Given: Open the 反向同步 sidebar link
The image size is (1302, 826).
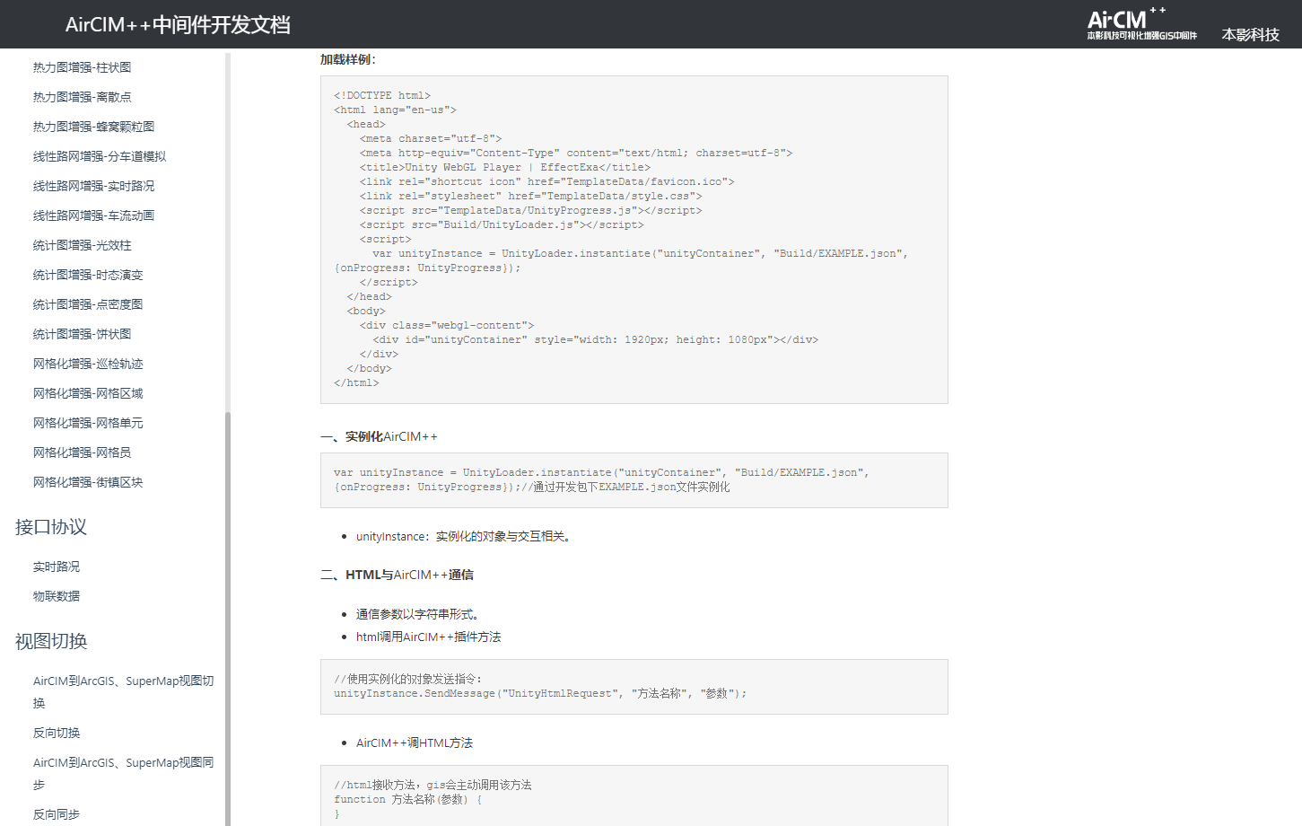Looking at the screenshot, I should click(x=57, y=814).
